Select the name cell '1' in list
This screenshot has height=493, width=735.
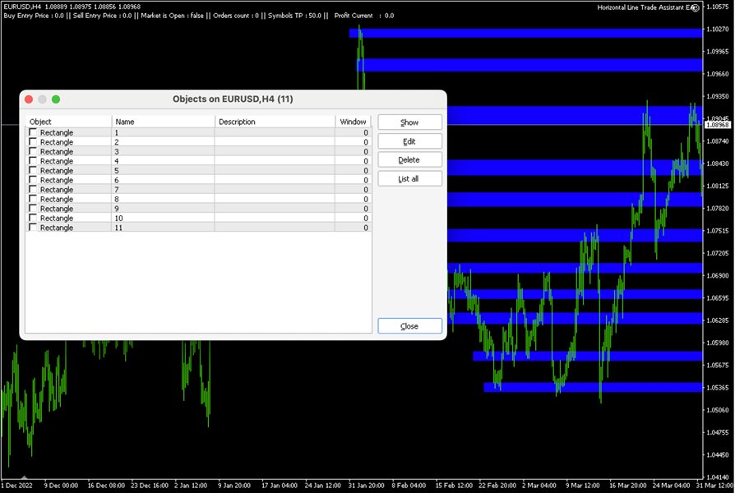(x=163, y=132)
